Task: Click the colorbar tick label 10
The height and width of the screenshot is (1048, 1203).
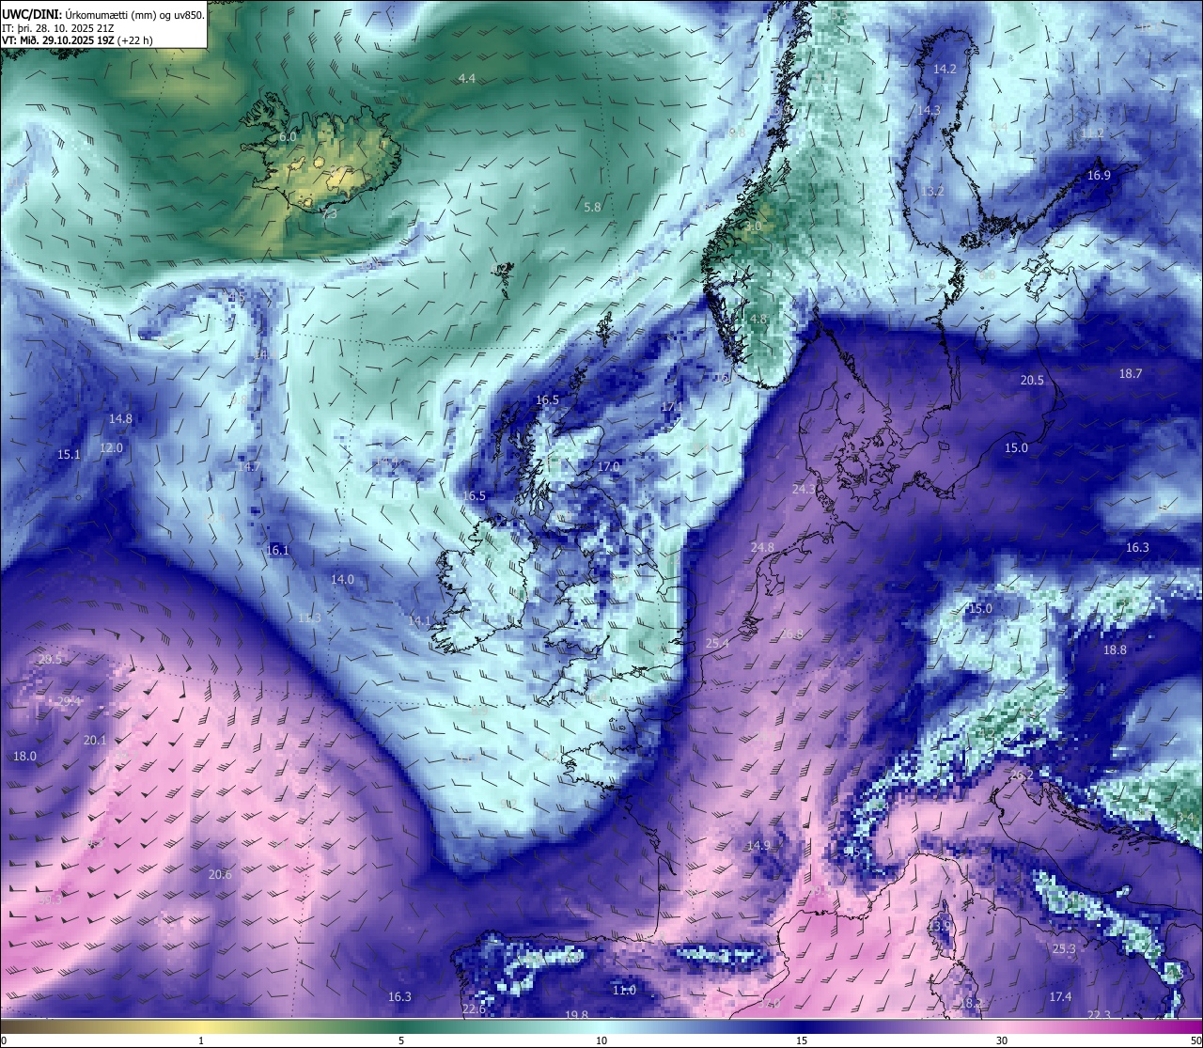Action: tap(601, 1040)
